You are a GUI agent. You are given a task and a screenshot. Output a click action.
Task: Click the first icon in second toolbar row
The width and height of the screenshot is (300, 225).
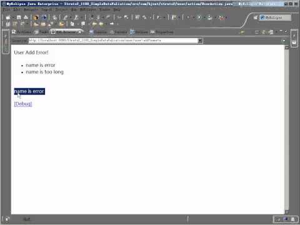coord(8,24)
